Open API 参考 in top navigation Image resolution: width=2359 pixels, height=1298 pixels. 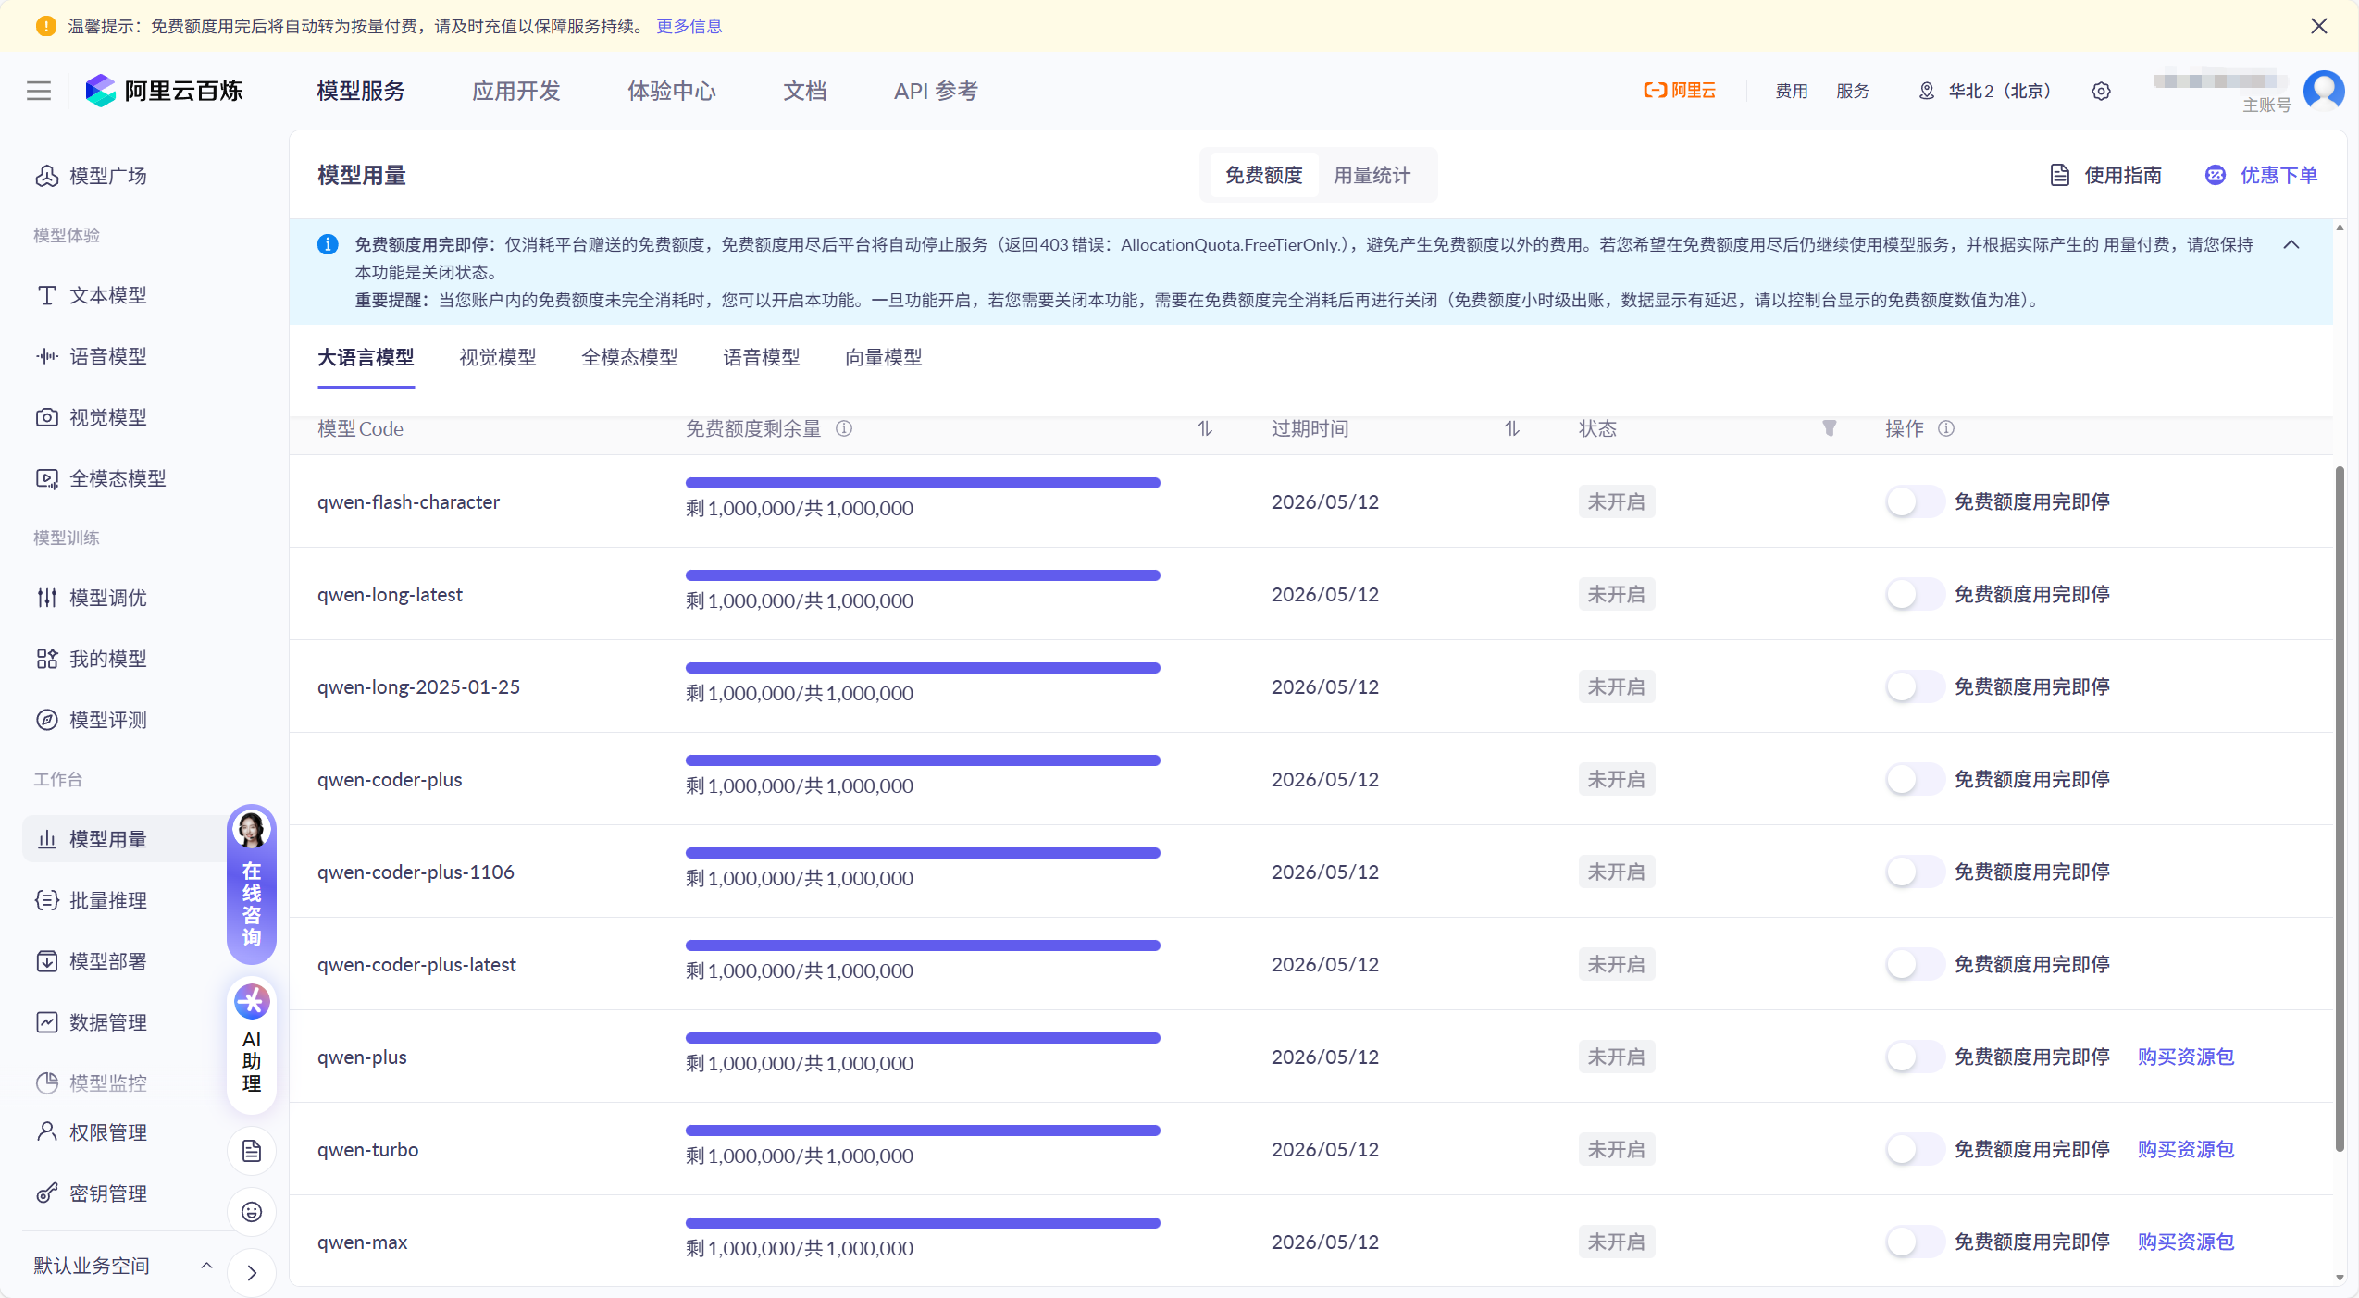pos(936,91)
